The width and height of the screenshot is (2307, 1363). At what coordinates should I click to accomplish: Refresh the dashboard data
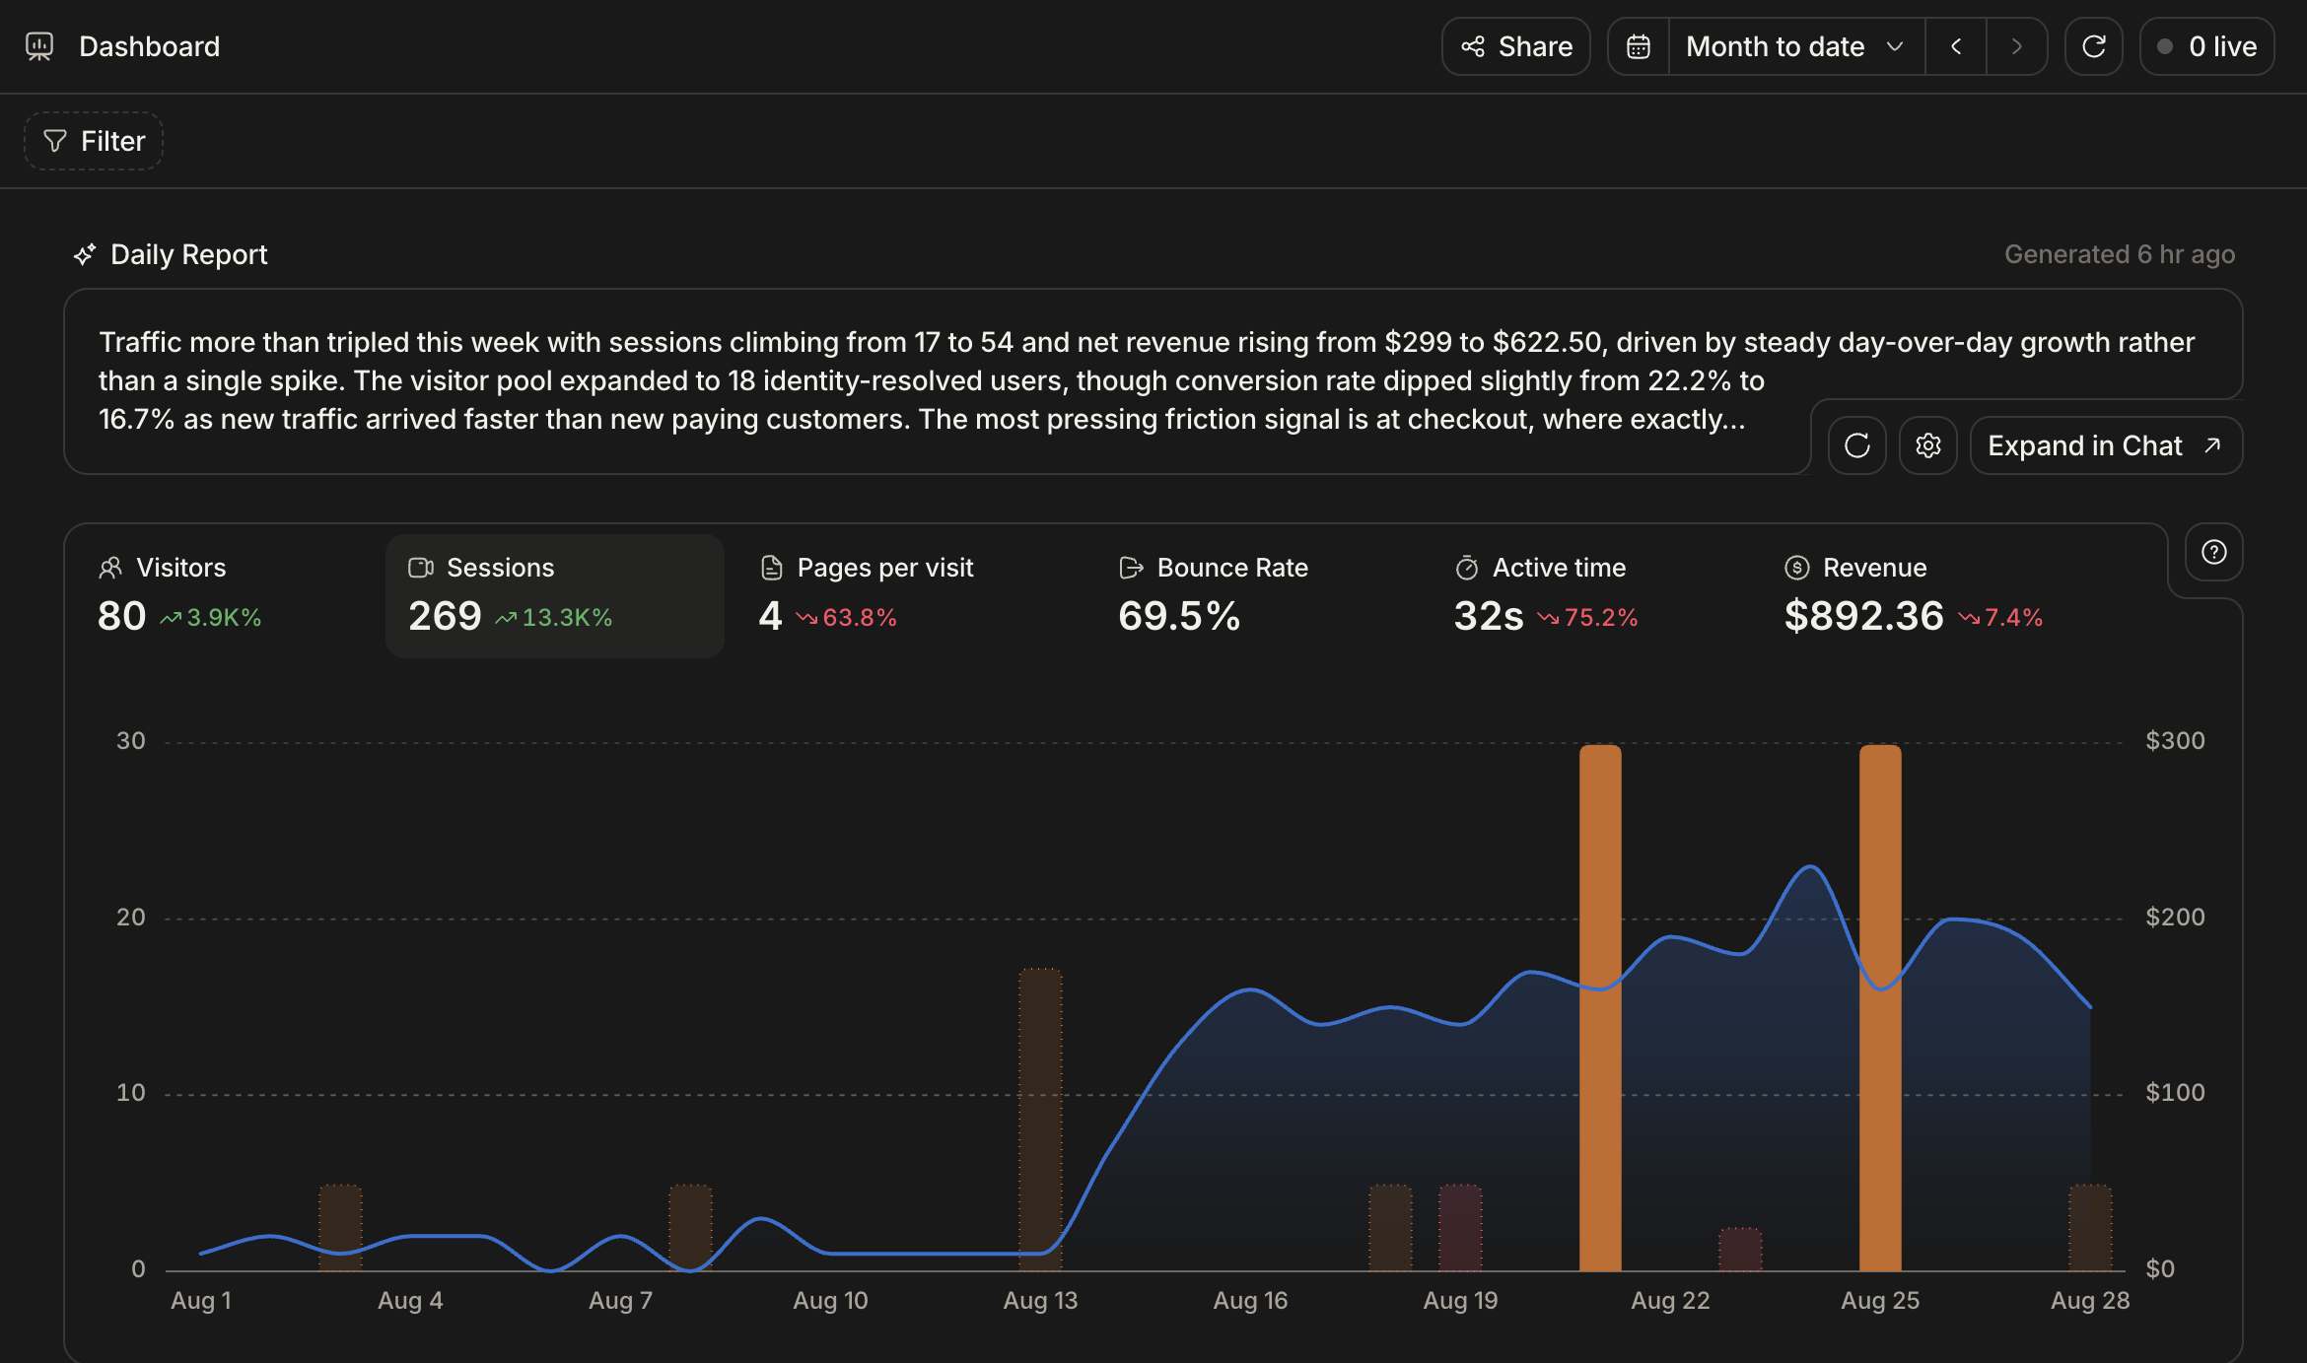(2094, 46)
